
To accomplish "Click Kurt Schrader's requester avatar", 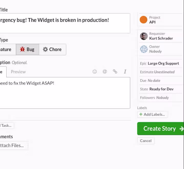I will (x=144, y=36).
